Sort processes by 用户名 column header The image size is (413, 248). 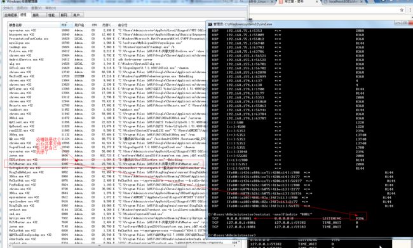tap(81, 25)
